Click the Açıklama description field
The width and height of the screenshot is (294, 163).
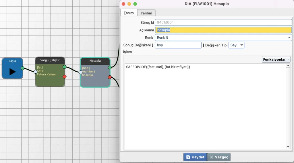pyautogui.click(x=223, y=30)
